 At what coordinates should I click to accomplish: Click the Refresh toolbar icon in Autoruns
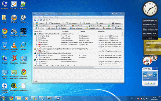point(38,20)
